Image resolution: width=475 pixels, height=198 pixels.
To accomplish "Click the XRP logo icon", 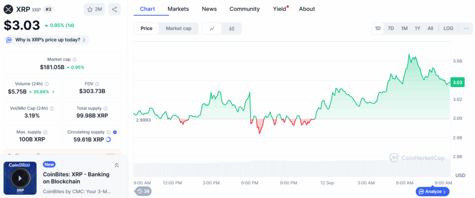I will (x=8, y=9).
